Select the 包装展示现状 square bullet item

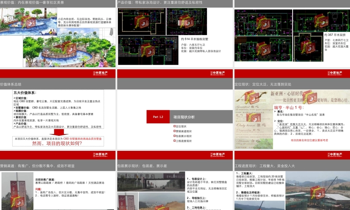coord(183,136)
